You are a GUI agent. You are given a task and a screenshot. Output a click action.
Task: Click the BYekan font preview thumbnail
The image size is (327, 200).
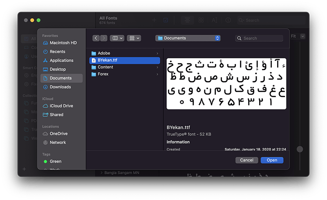(226, 84)
